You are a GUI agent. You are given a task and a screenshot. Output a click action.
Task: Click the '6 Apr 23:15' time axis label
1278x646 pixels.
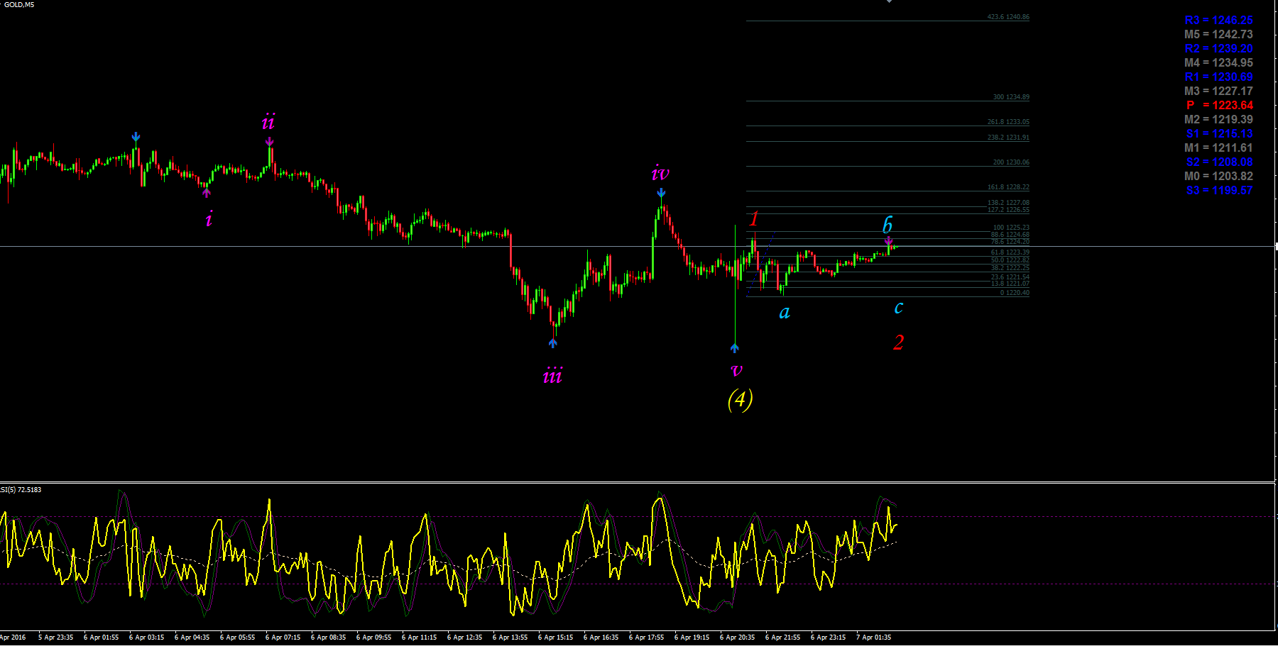(829, 637)
